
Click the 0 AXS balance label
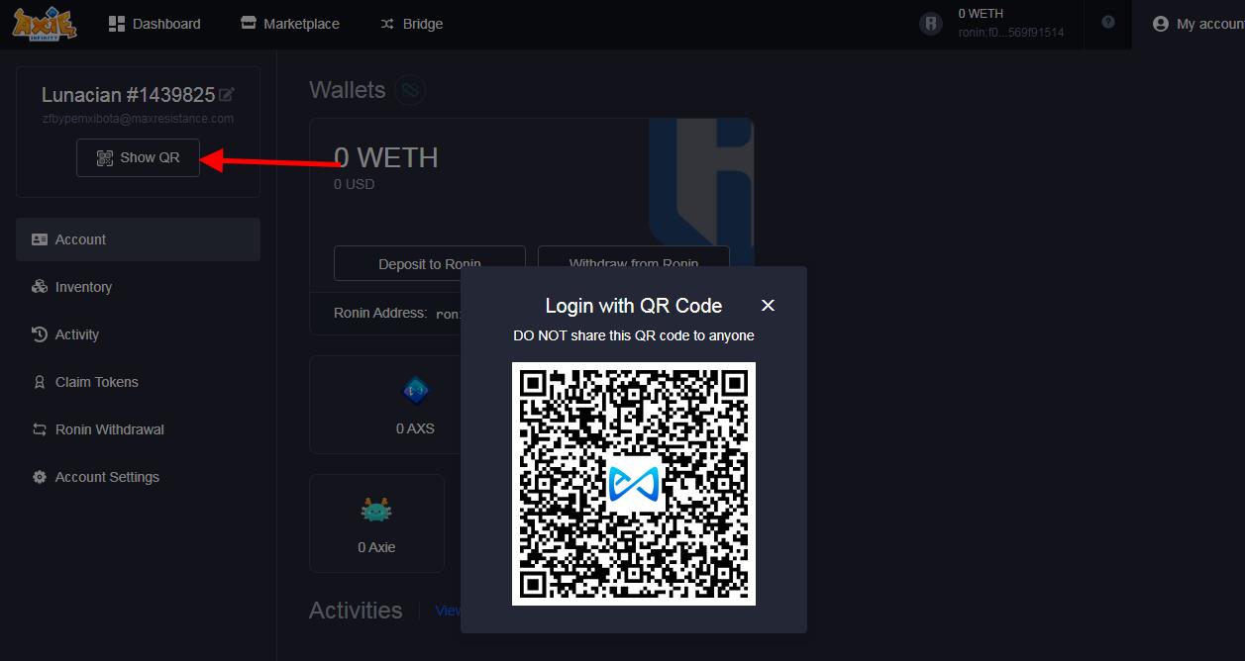pos(415,428)
